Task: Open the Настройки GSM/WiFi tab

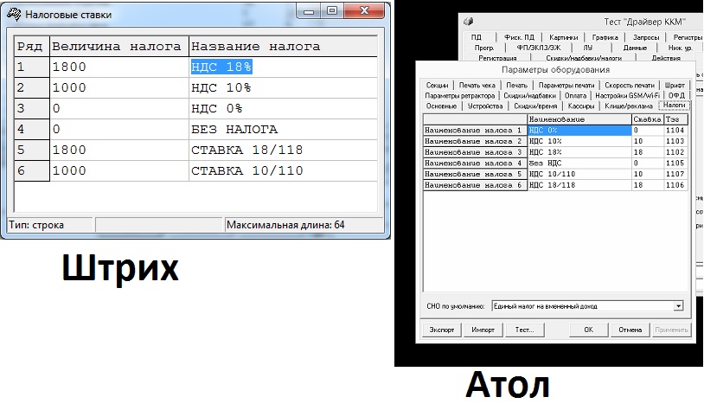Action: pyautogui.click(x=627, y=95)
